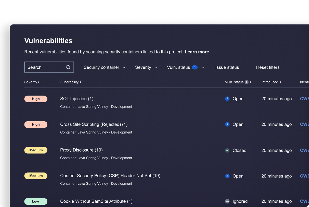Click the High severity badge on SQL Injection
Screen dimensions: 309x207
coord(36,99)
